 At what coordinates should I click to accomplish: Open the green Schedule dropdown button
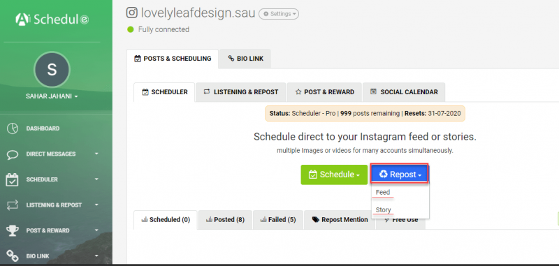tap(334, 175)
